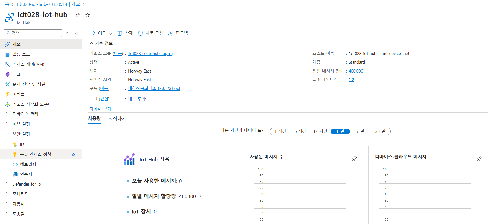Open breadcrumb 1dt028-iot-hub-73153914 | 개요

(x=48, y=4)
